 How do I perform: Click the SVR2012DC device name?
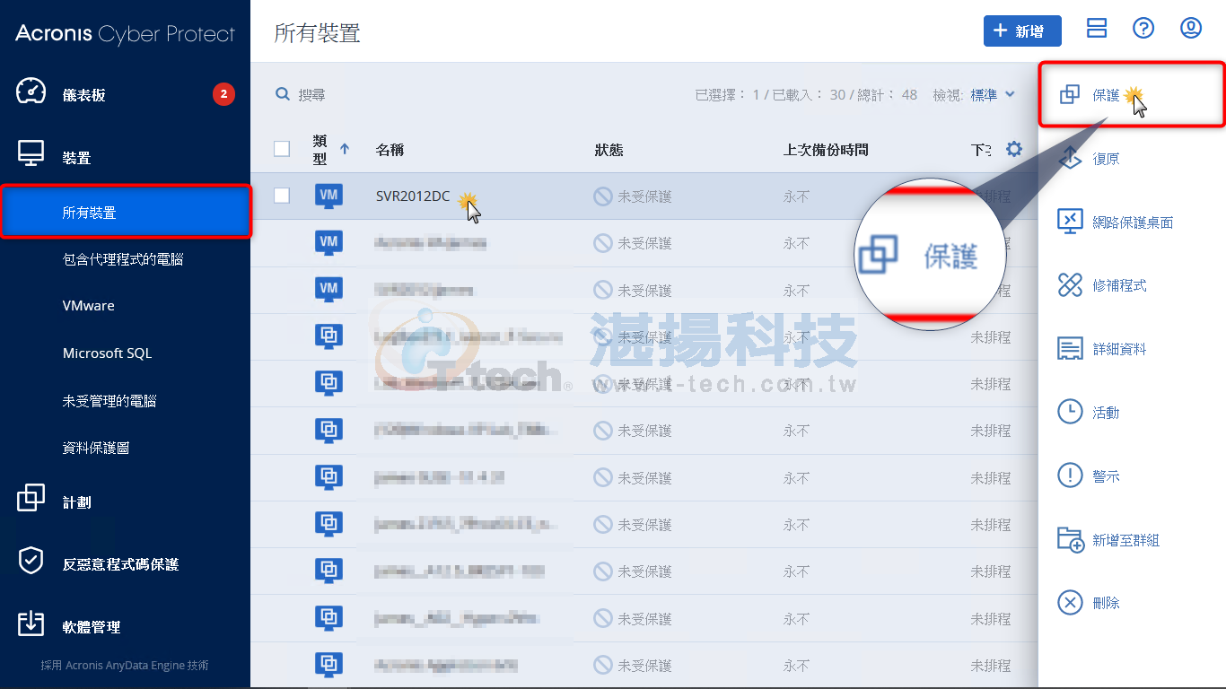tap(413, 196)
